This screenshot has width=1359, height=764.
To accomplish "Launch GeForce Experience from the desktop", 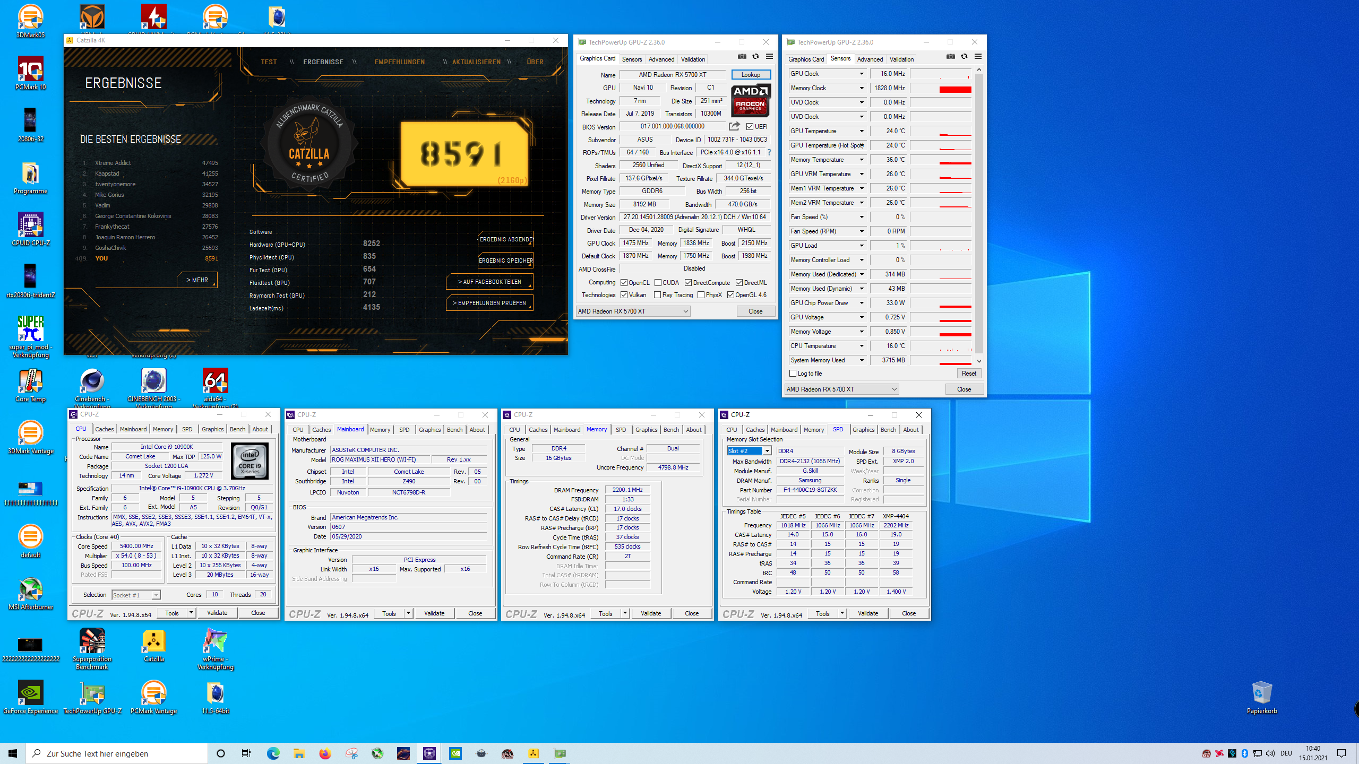I will pyautogui.click(x=30, y=697).
